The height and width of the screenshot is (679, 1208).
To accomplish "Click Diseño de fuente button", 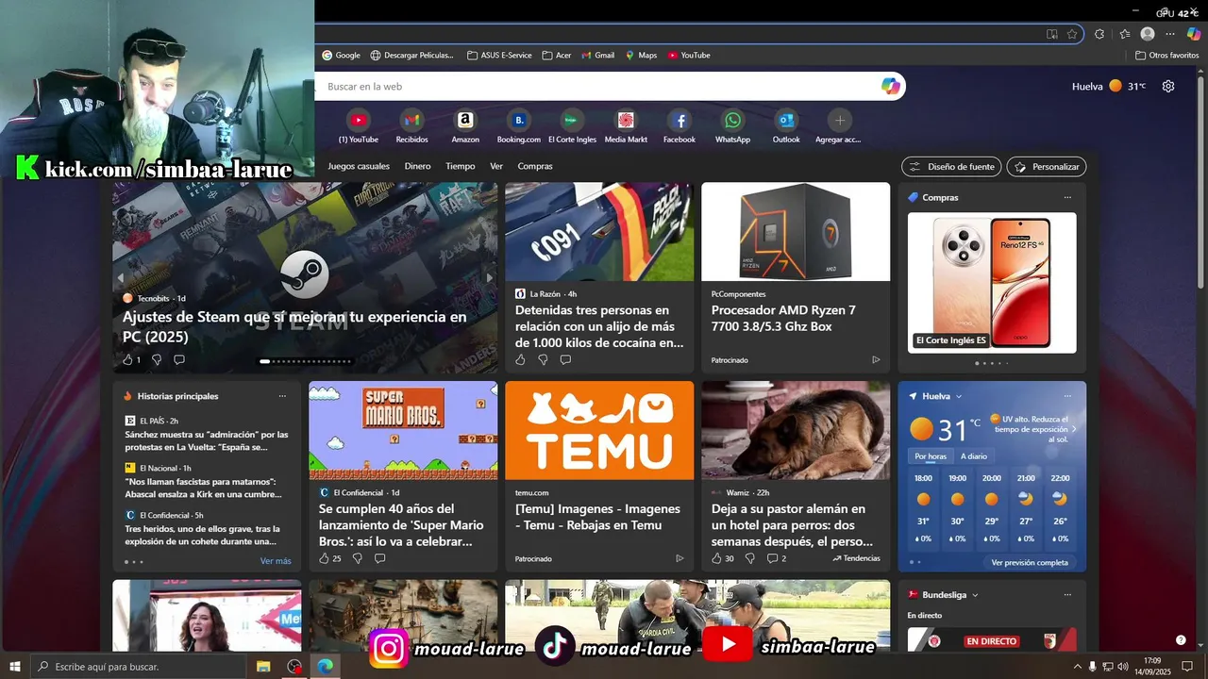I will 951,167.
